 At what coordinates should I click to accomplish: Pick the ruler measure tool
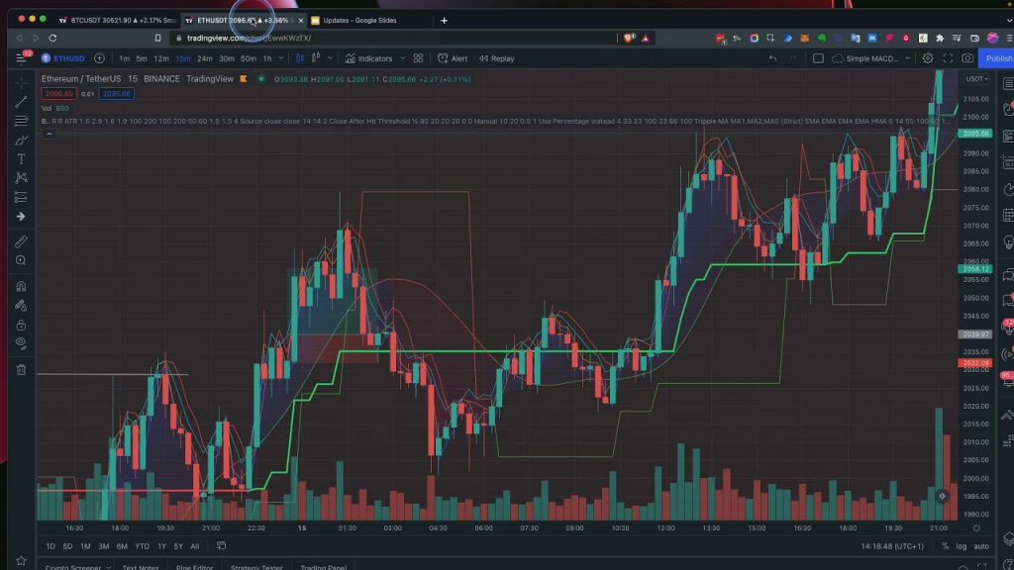[x=21, y=241]
